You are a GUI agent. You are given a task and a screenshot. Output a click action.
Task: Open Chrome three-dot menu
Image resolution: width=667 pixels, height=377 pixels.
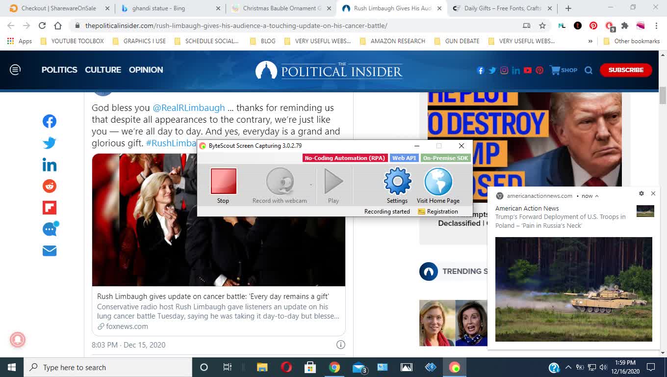[656, 26]
